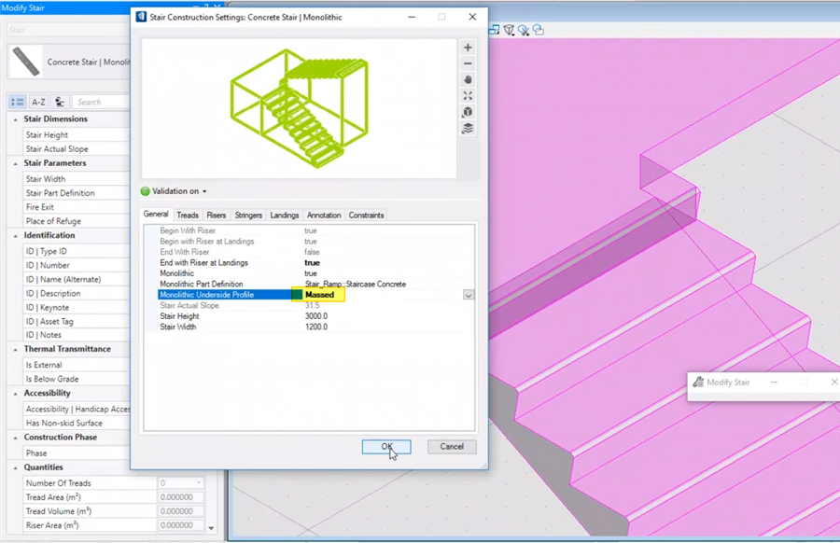Open the Stringers tab
This screenshot has height=543, width=840.
point(248,216)
